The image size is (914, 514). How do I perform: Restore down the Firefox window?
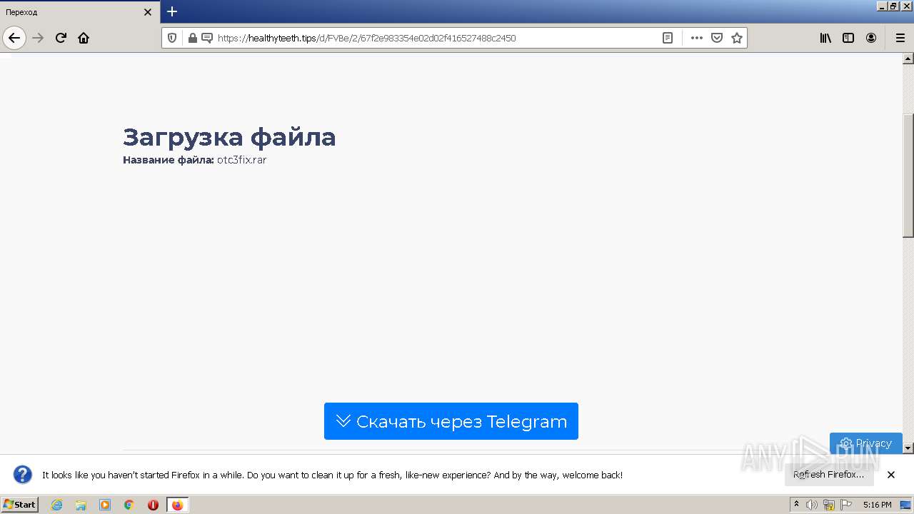pyautogui.click(x=893, y=6)
